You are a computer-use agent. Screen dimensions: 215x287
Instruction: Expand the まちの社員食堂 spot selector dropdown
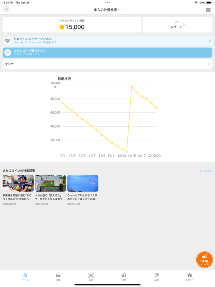tap(107, 10)
